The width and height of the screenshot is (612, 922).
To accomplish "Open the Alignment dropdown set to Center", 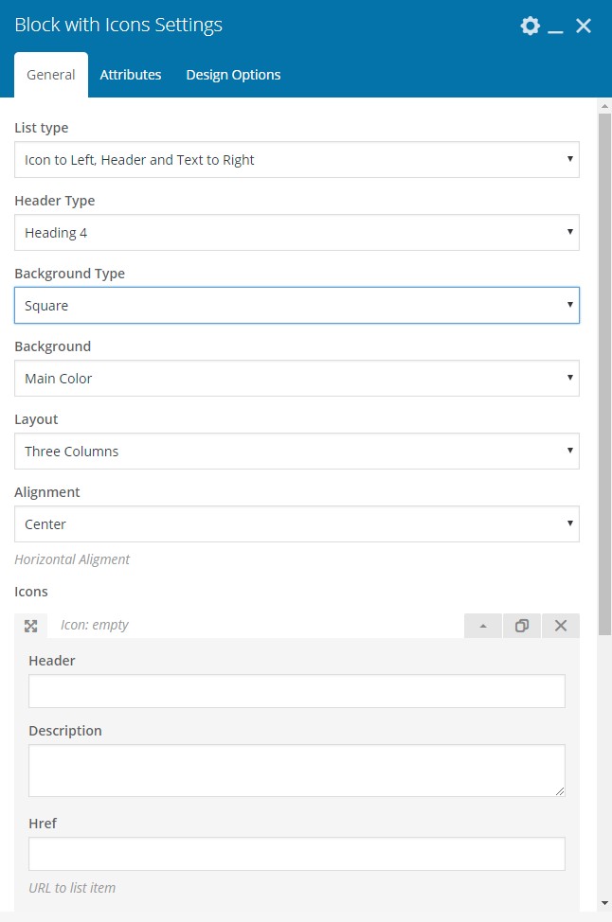I will (x=297, y=523).
